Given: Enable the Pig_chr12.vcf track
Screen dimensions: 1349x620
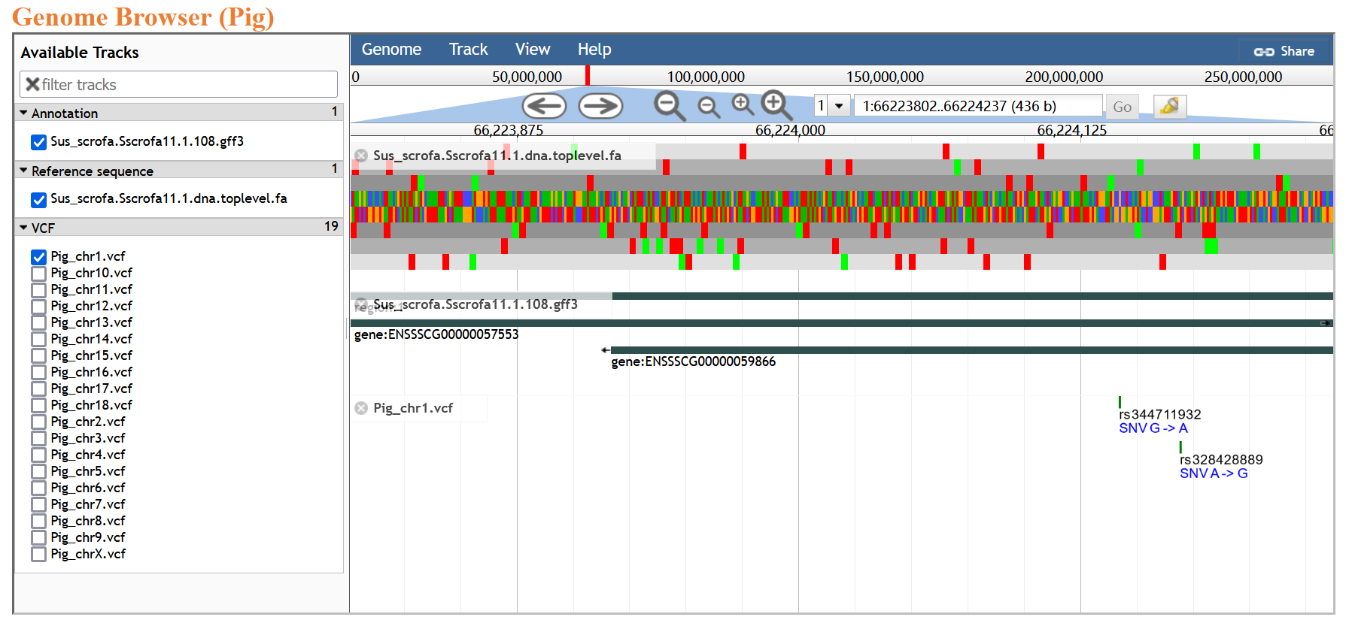Looking at the screenshot, I should (39, 307).
